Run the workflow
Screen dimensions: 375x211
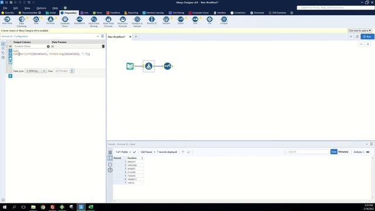(367, 36)
